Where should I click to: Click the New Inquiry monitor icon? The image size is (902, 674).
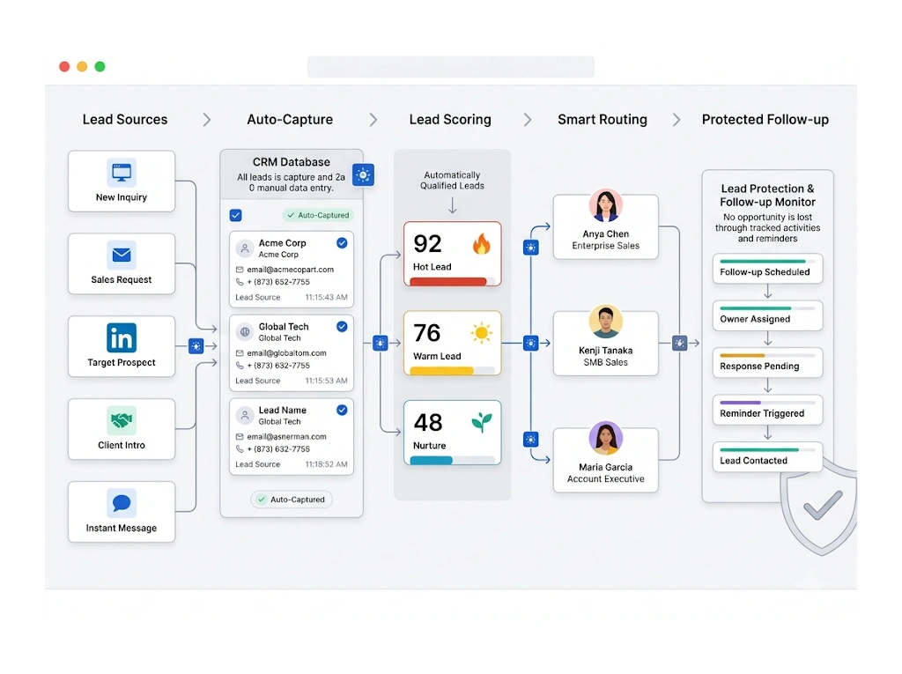122,173
